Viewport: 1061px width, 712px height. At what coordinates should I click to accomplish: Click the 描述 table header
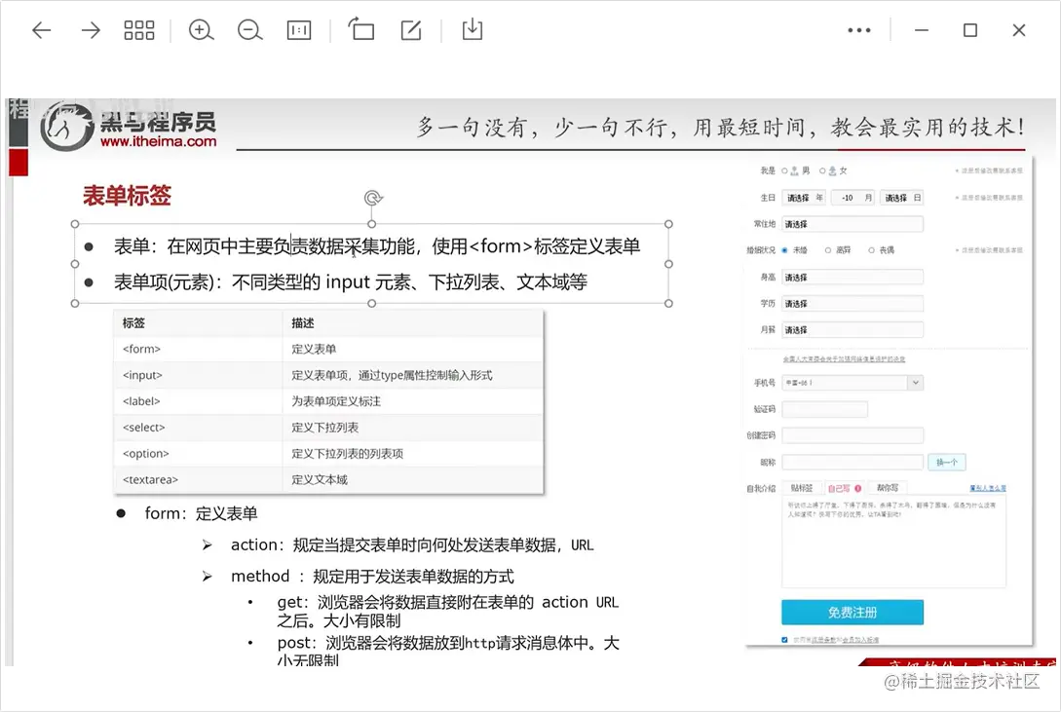coord(413,323)
